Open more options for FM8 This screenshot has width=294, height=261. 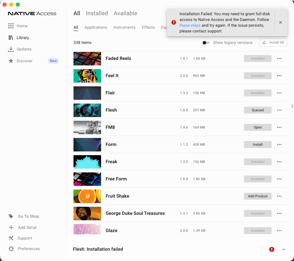[x=279, y=127]
